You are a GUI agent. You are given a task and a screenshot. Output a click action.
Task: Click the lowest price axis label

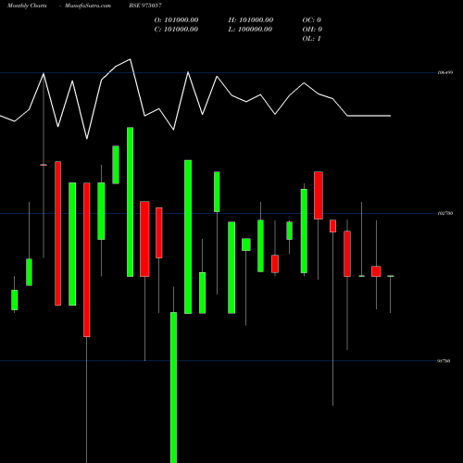tap(444, 361)
